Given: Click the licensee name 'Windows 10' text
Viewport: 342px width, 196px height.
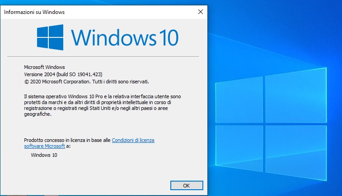Looking at the screenshot, I should (44, 155).
